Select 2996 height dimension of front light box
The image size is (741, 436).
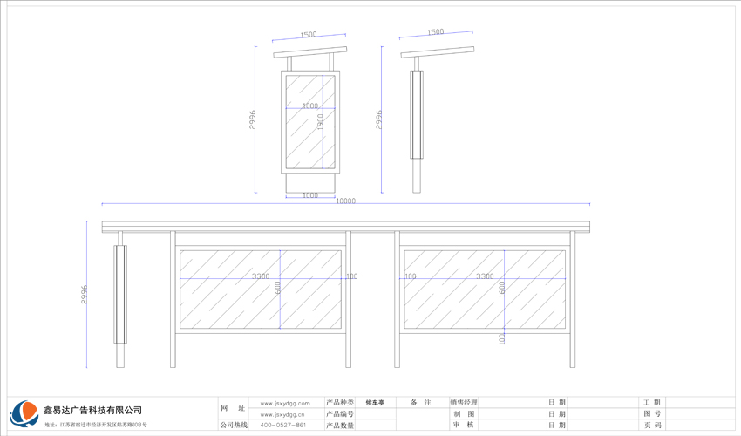point(252,119)
